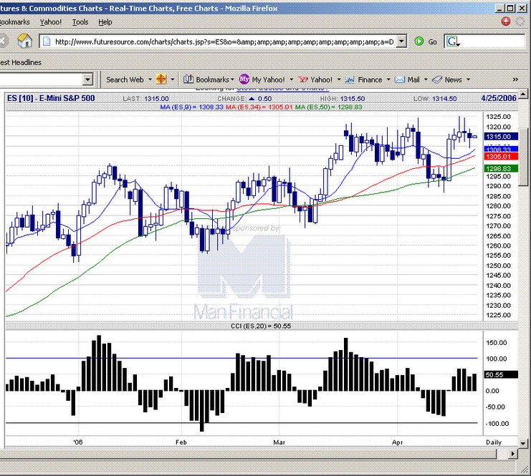Click the red stop-activity icon in menu bar
The image size is (531, 476).
[506, 21]
